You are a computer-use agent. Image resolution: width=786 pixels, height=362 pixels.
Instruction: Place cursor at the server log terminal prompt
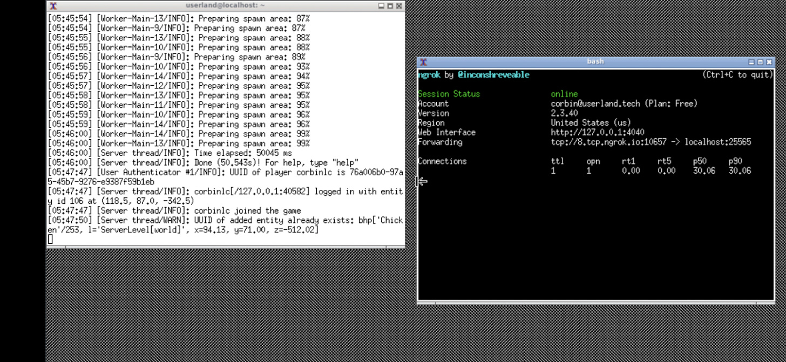pos(50,238)
